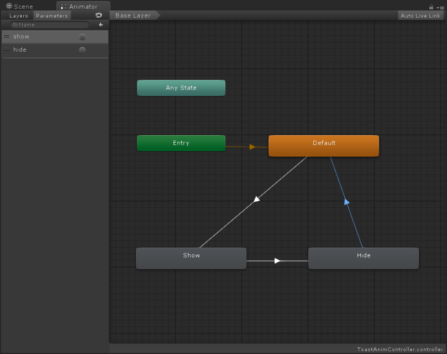Click the parameter Name search field
The height and width of the screenshot is (354, 447).
tap(50, 25)
